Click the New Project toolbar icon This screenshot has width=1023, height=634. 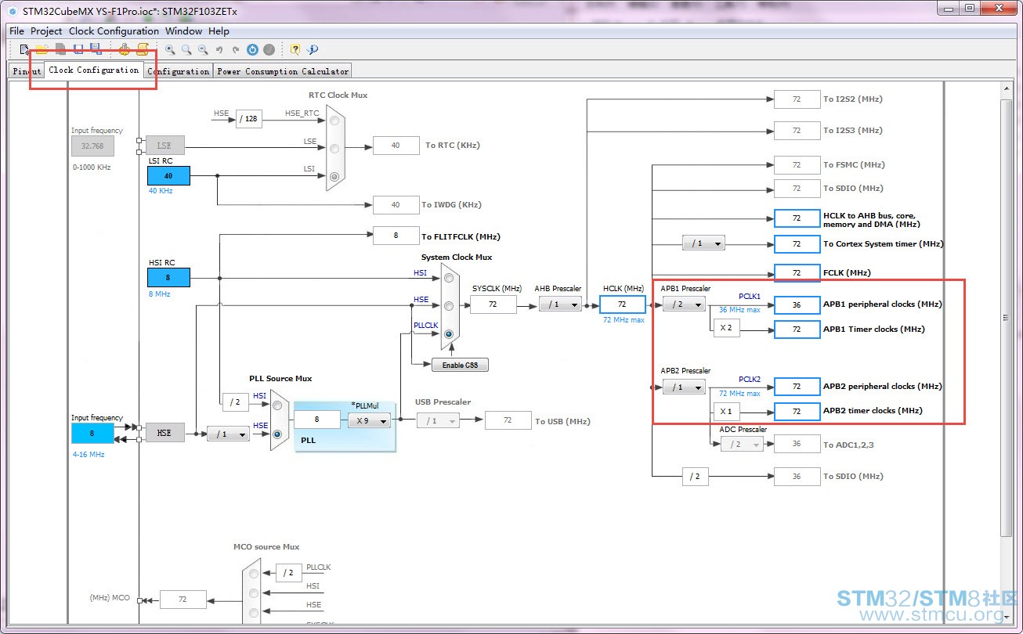click(x=25, y=49)
